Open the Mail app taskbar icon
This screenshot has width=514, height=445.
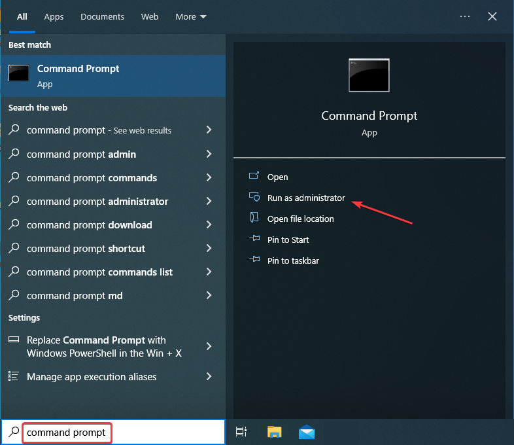(x=307, y=432)
